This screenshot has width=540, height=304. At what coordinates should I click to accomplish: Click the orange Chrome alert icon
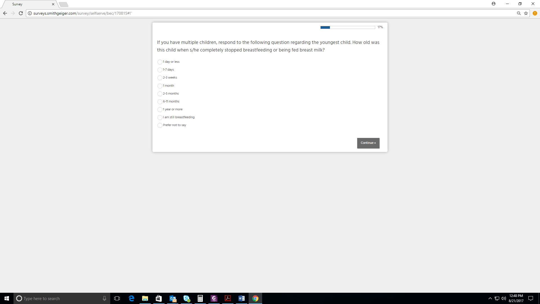tap(535, 13)
